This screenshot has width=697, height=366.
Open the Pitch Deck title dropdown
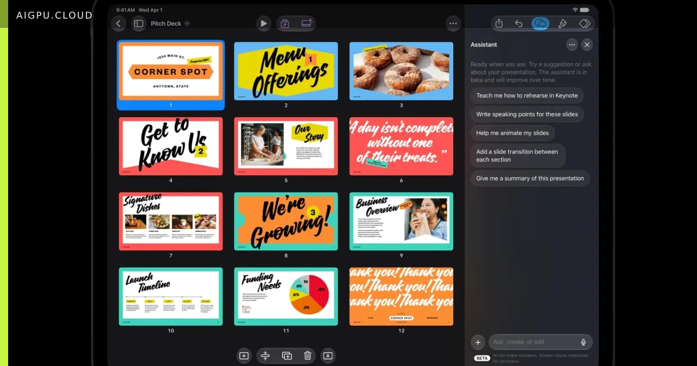pyautogui.click(x=170, y=24)
